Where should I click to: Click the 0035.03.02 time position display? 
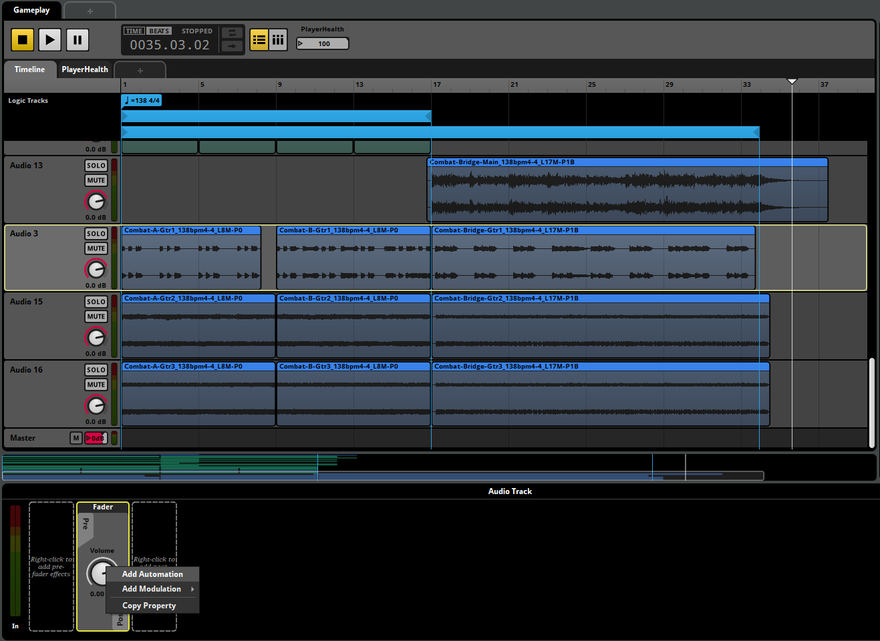click(x=170, y=45)
